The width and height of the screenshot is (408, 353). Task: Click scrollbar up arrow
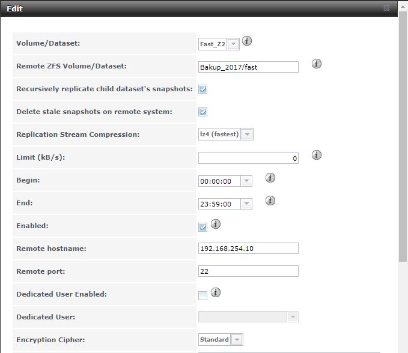[x=403, y=7]
